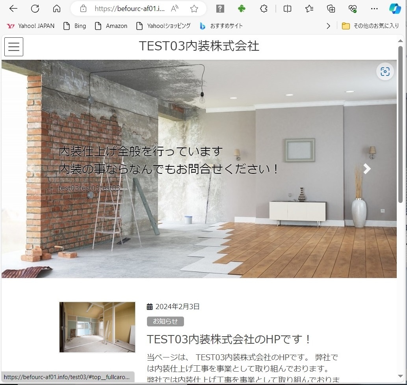Click the renovation room thumbnail image

[x=97, y=327]
